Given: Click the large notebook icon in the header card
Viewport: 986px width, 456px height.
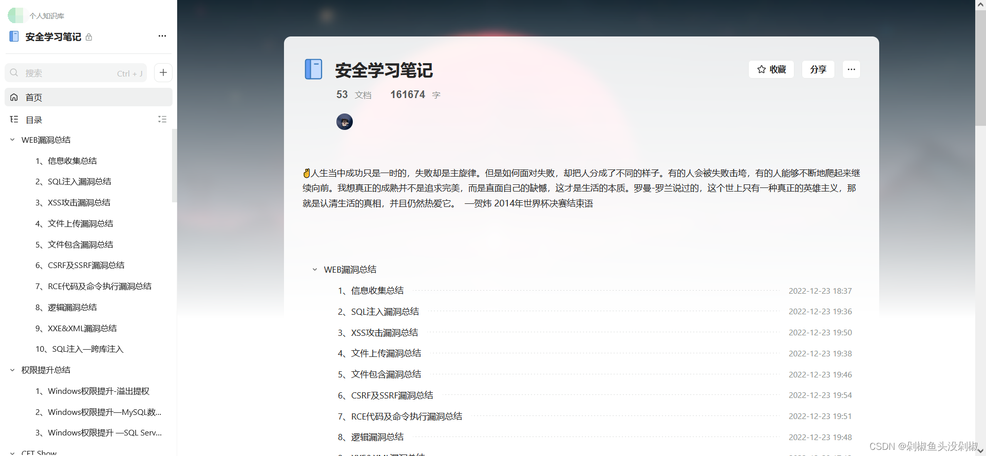Looking at the screenshot, I should pyautogui.click(x=313, y=69).
